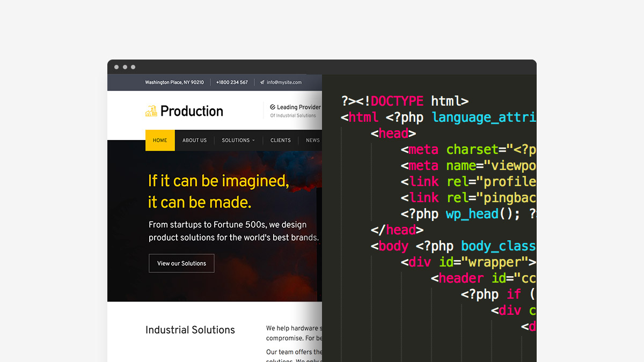Screen dimensions: 644x362
Task: Click the link rel profile code line
Action: coord(469,181)
